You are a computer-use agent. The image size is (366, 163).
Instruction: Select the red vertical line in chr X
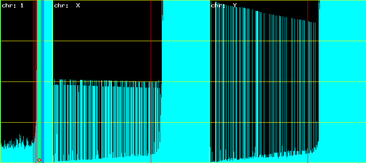coord(151,61)
